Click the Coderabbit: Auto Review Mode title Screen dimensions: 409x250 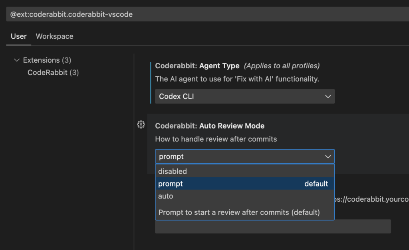(210, 126)
